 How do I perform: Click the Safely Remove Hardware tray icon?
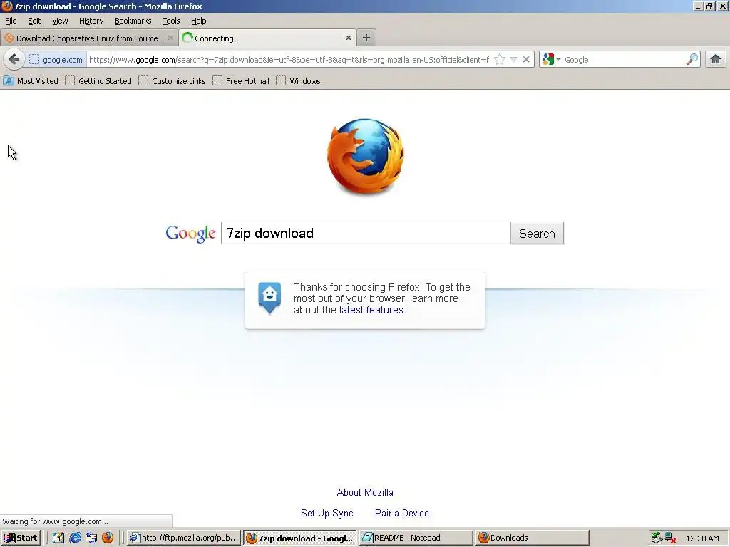657,538
